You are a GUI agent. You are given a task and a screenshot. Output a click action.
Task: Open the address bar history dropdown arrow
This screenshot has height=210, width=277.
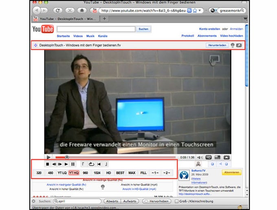(200, 11)
